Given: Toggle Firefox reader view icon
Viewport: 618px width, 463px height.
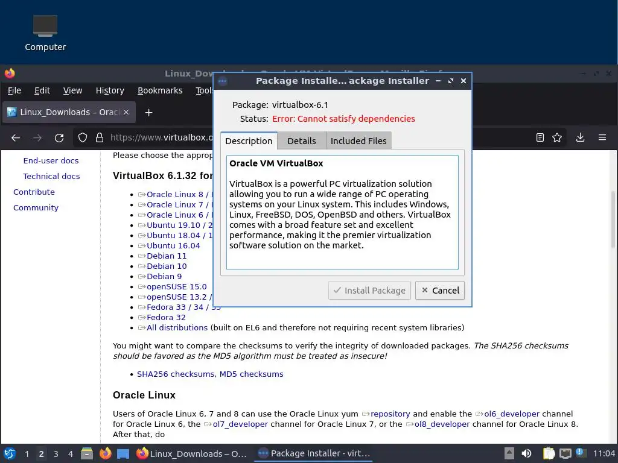Looking at the screenshot, I should (540, 137).
